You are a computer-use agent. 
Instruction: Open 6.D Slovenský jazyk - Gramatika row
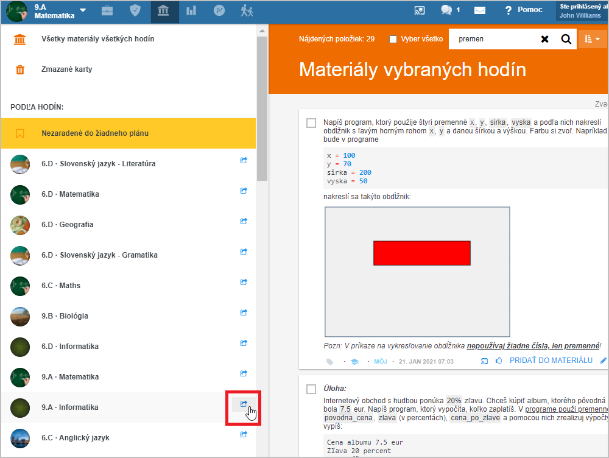[128, 255]
